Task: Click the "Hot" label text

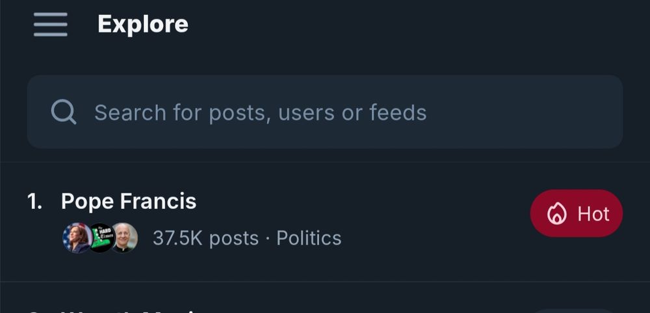Action: pos(593,214)
